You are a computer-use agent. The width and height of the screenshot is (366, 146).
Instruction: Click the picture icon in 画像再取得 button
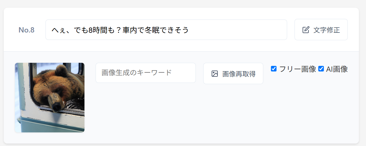[214, 74]
